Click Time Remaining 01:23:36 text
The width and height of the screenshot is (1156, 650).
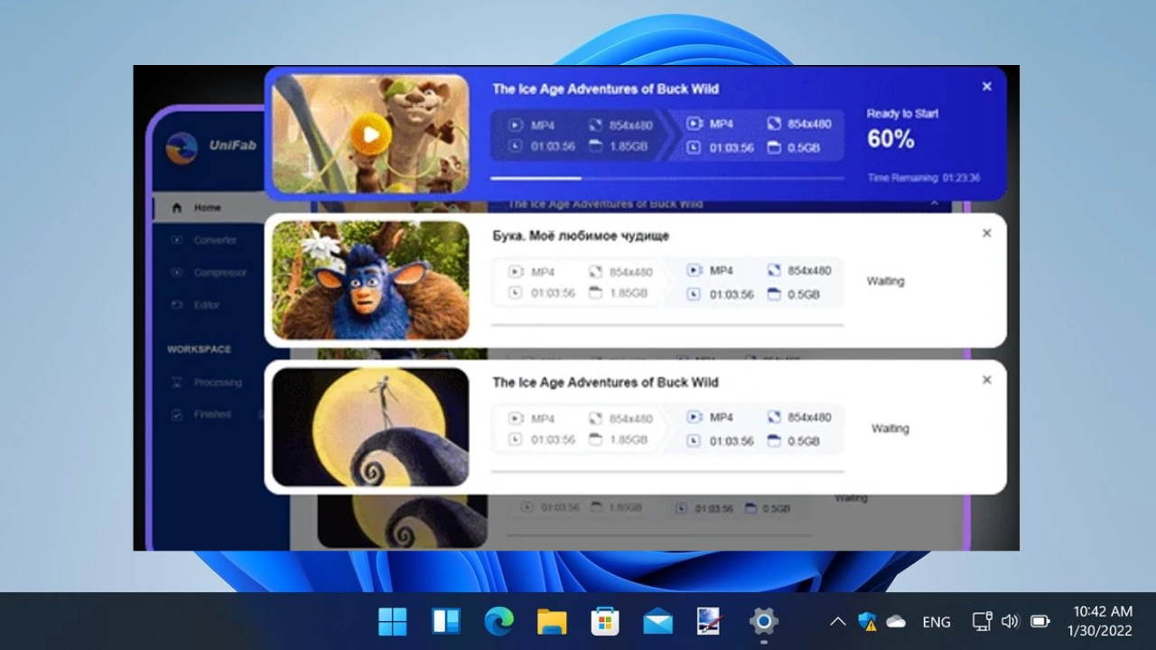pyautogui.click(x=924, y=178)
